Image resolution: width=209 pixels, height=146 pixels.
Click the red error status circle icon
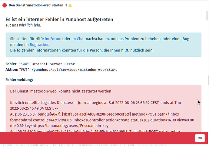pyautogui.click(x=5, y=5)
